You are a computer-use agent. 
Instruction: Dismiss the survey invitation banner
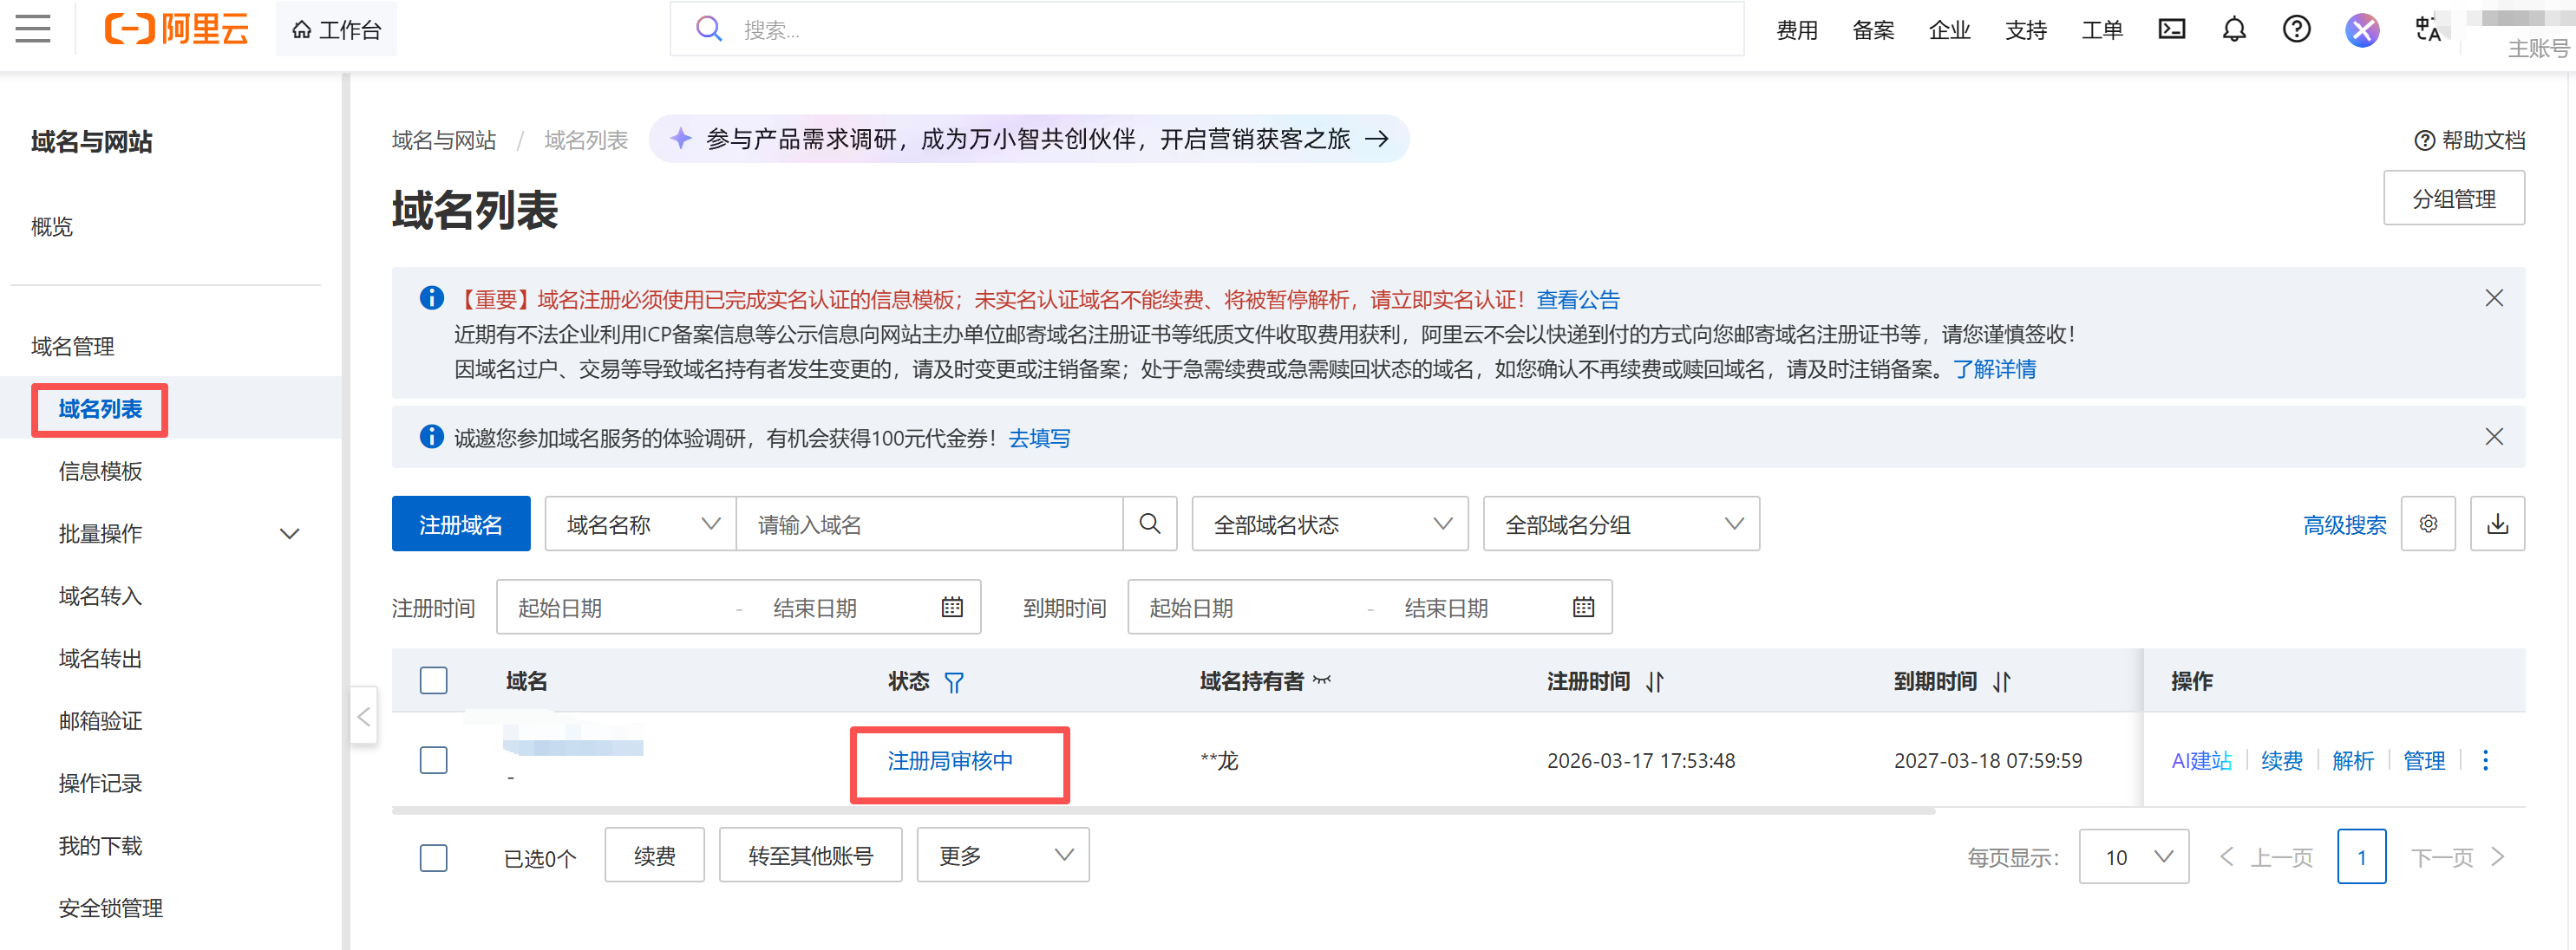pyautogui.click(x=2494, y=437)
